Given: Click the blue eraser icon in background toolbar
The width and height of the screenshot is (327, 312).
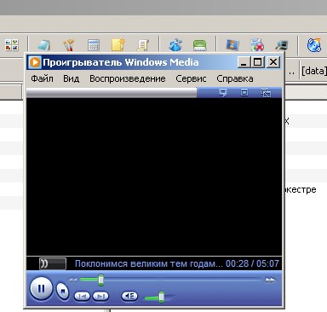Looking at the screenshot, I should coord(43,45).
